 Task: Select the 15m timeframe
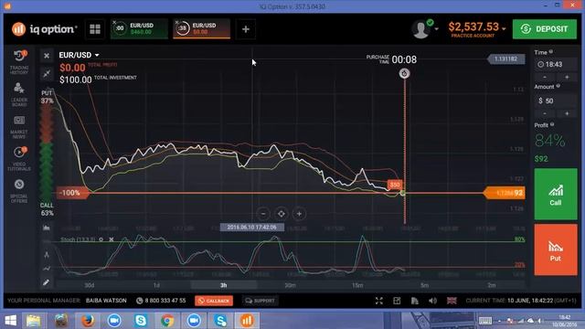pos(357,285)
